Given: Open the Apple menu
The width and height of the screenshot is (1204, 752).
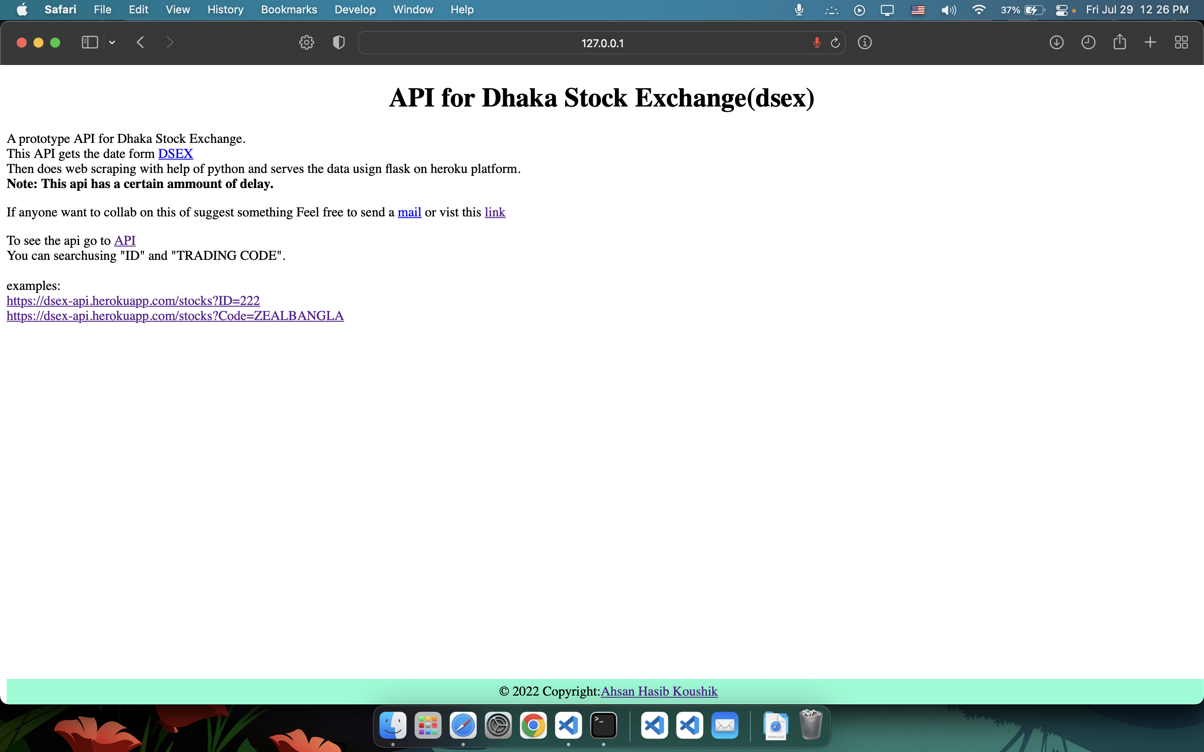Looking at the screenshot, I should pos(22,10).
